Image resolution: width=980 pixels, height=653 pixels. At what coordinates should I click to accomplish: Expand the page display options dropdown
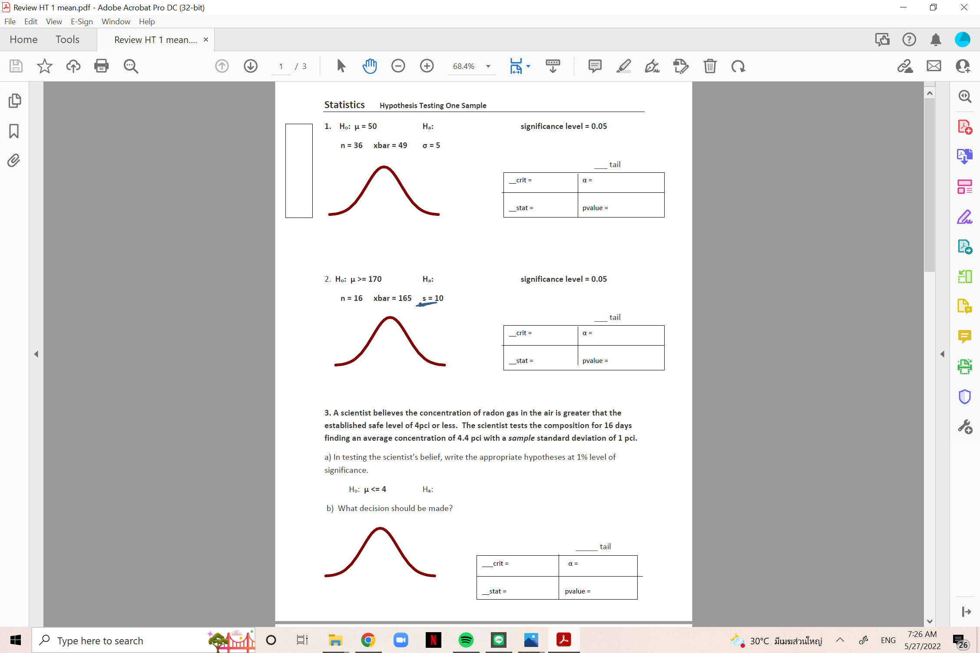click(528, 66)
